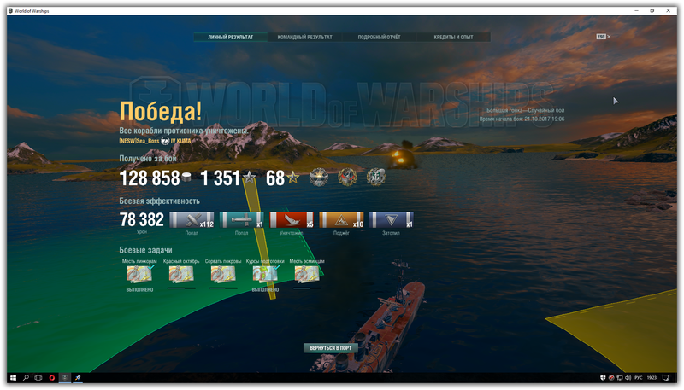Click the Боевая эффективность section heading
The image size is (684, 390).
(160, 201)
